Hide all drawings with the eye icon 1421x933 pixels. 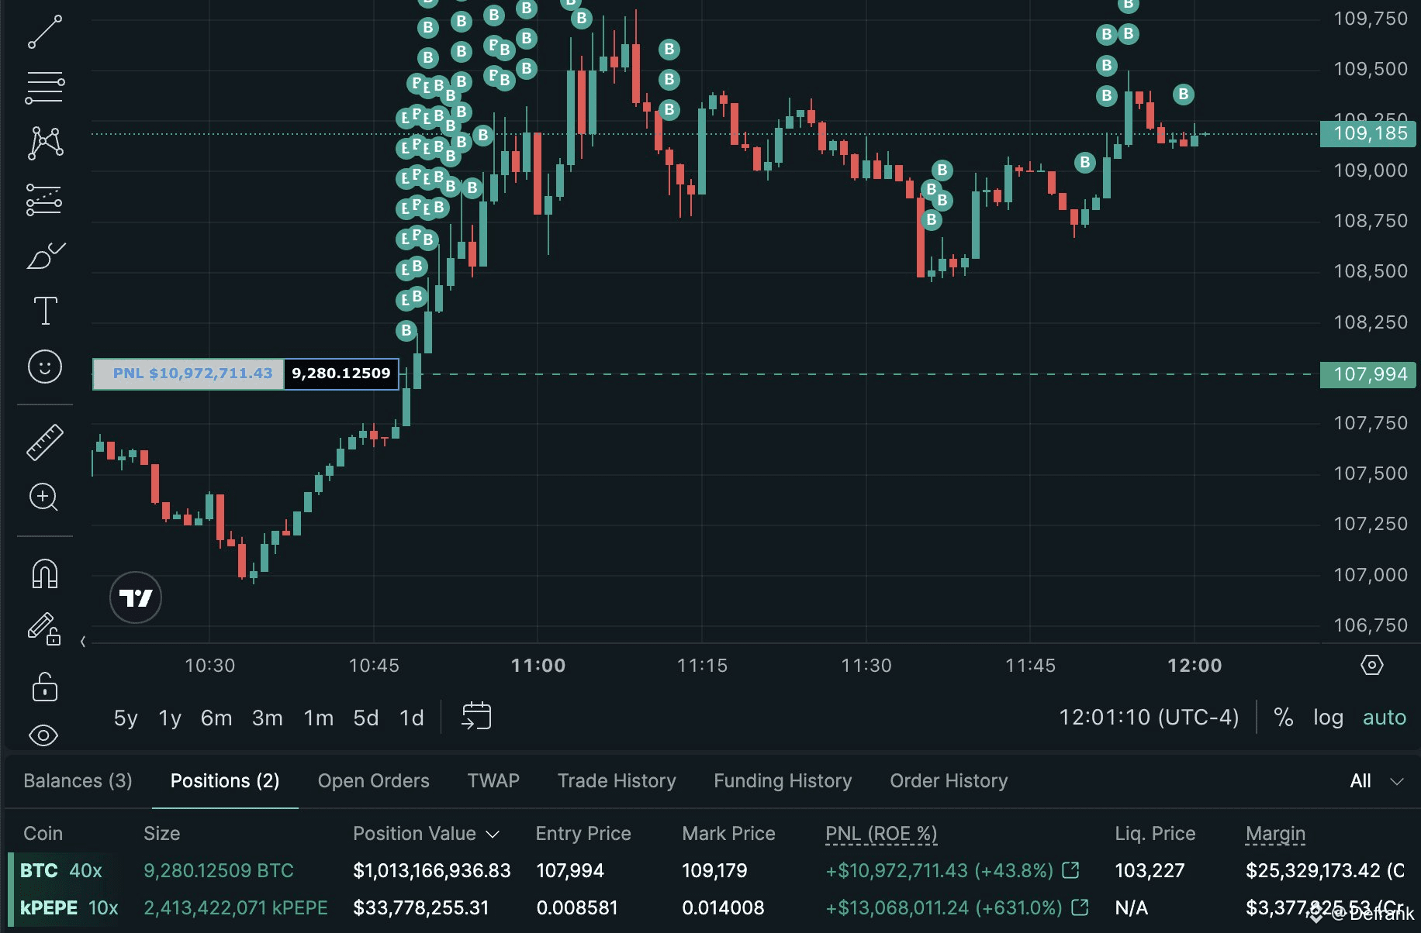44,735
